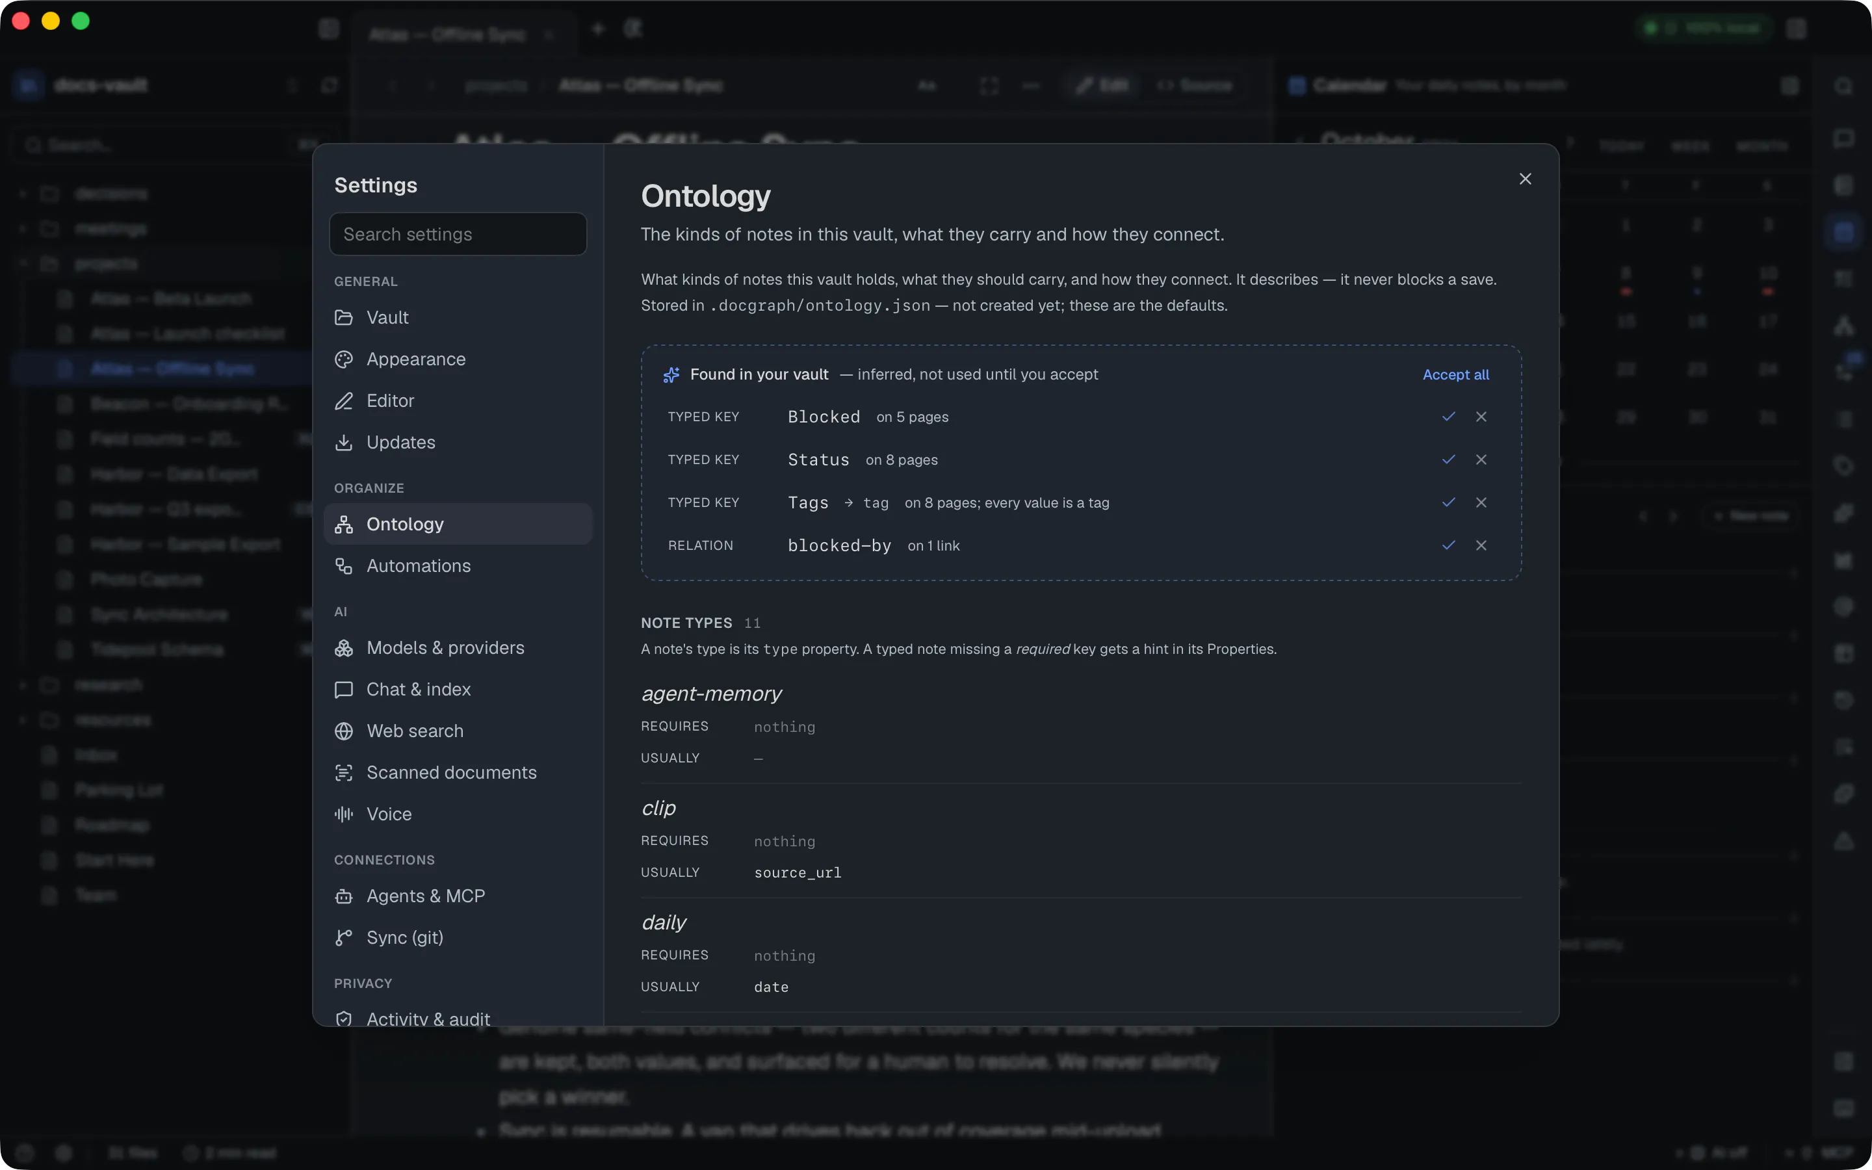Image resolution: width=1872 pixels, height=1170 pixels.
Task: Reject the Tags typed key suggestion
Action: pos(1481,503)
